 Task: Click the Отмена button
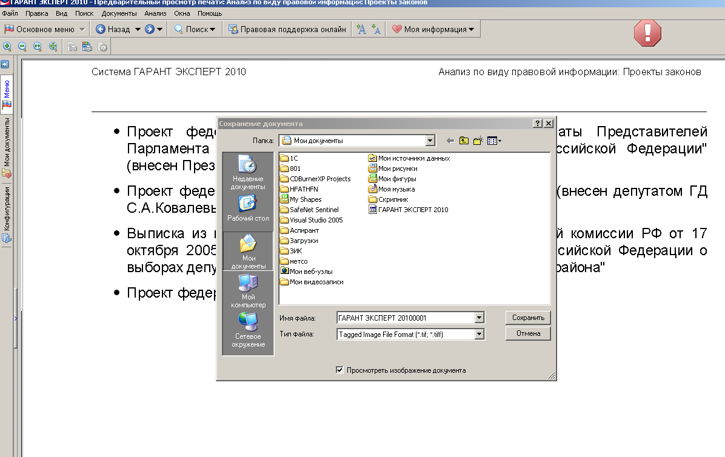point(528,333)
